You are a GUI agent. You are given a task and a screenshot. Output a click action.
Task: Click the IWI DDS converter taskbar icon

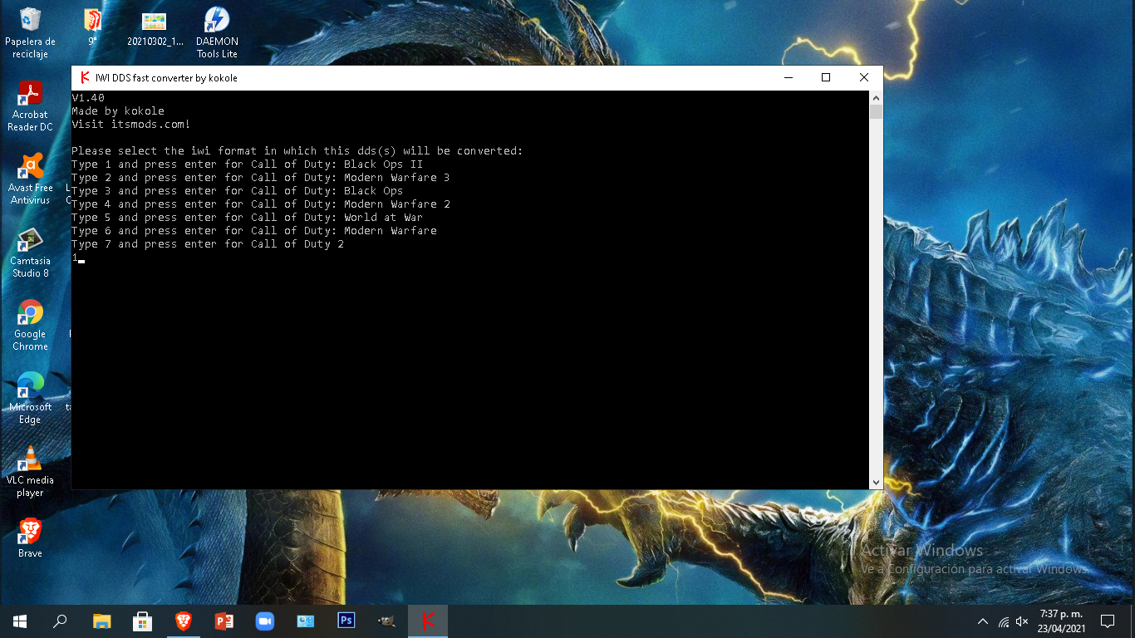[x=428, y=621]
